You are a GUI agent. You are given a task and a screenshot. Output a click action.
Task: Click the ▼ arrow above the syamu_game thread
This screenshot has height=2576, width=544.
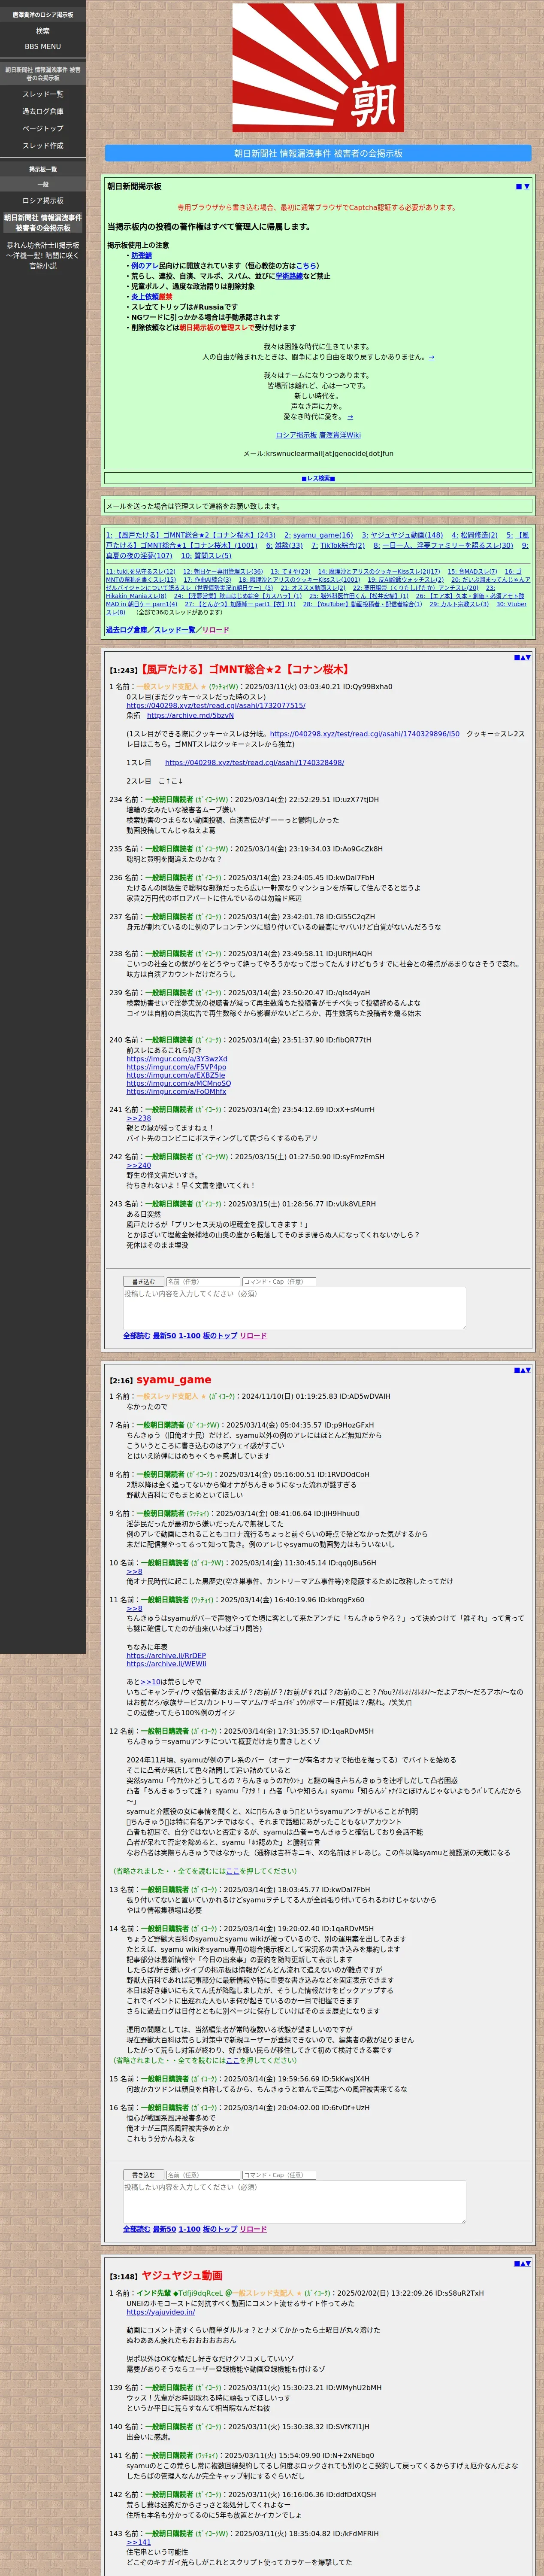click(x=528, y=1370)
